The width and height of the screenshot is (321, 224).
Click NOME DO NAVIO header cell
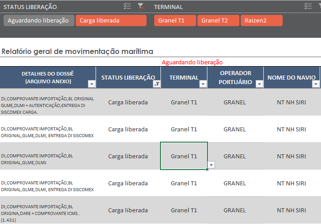[292, 77]
